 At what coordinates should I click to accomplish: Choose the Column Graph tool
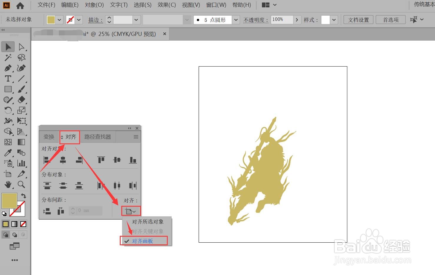click(21, 163)
